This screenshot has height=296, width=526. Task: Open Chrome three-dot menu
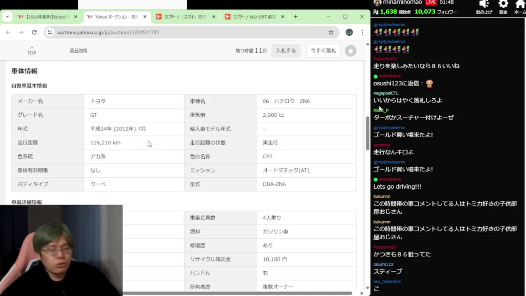pyautogui.click(x=362, y=32)
